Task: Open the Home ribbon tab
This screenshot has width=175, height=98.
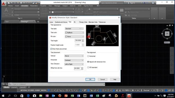Action: [10, 6]
